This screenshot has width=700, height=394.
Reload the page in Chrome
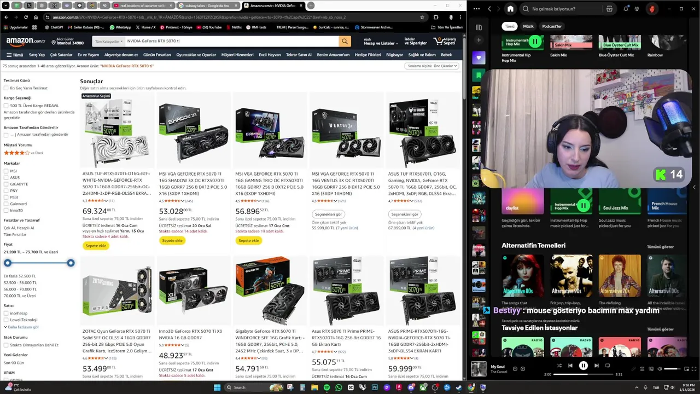[25, 18]
